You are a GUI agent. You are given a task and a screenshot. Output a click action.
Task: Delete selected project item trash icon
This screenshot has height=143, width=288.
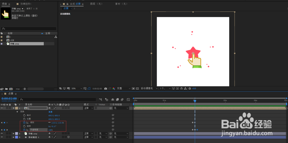coord(25,89)
